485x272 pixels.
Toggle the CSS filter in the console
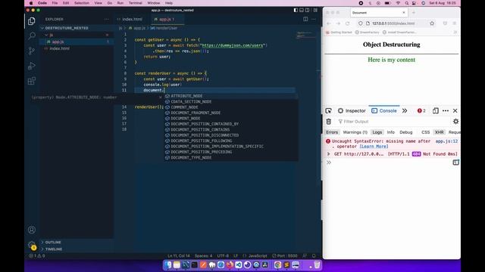click(x=426, y=132)
